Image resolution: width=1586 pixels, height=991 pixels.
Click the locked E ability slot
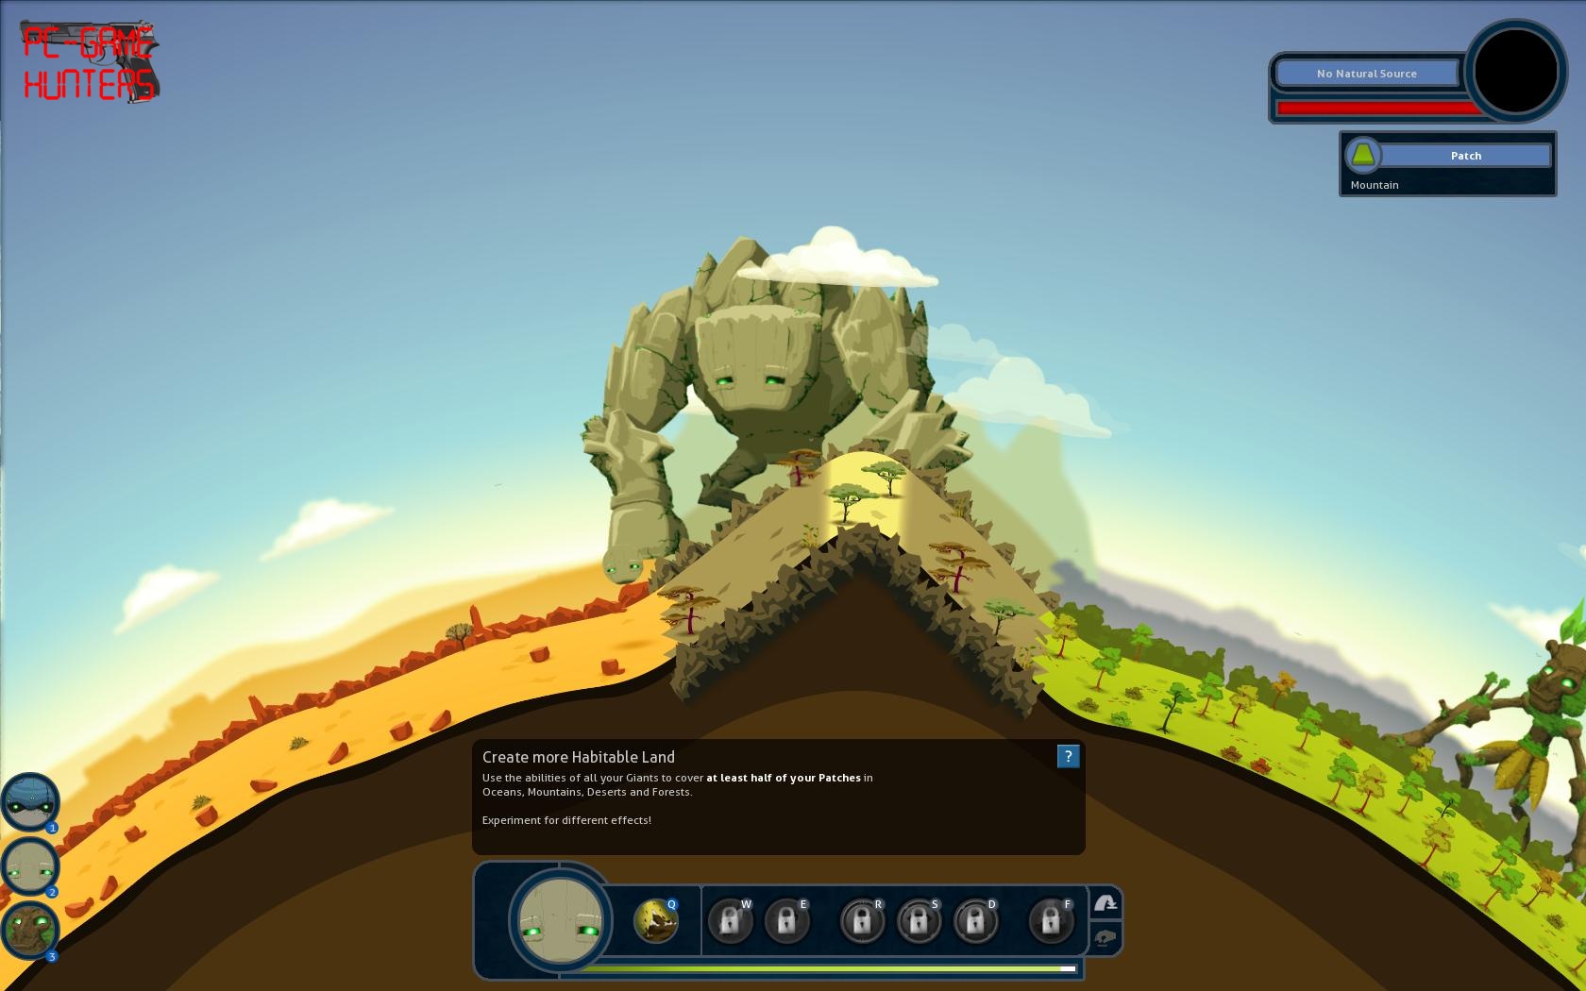tap(786, 920)
